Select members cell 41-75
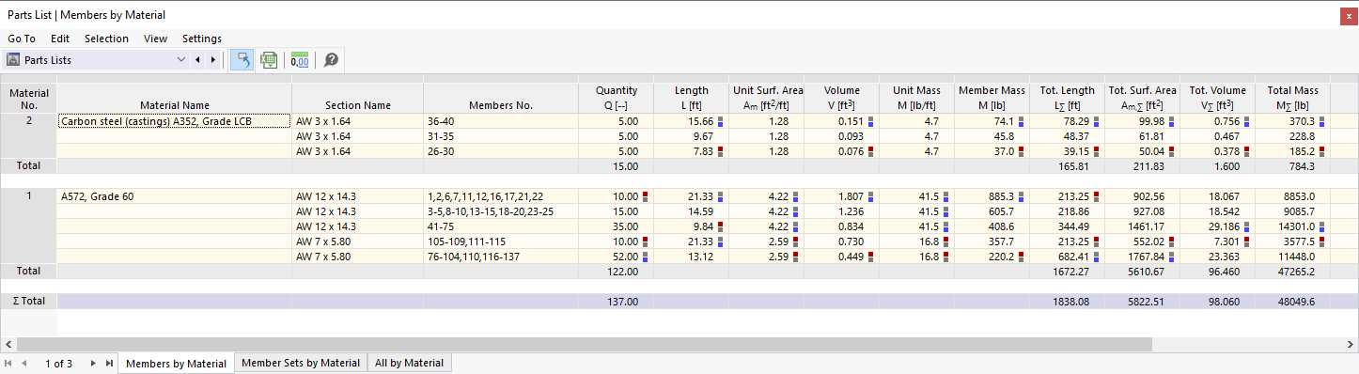Viewport: 1359px width, 374px height. [x=501, y=226]
